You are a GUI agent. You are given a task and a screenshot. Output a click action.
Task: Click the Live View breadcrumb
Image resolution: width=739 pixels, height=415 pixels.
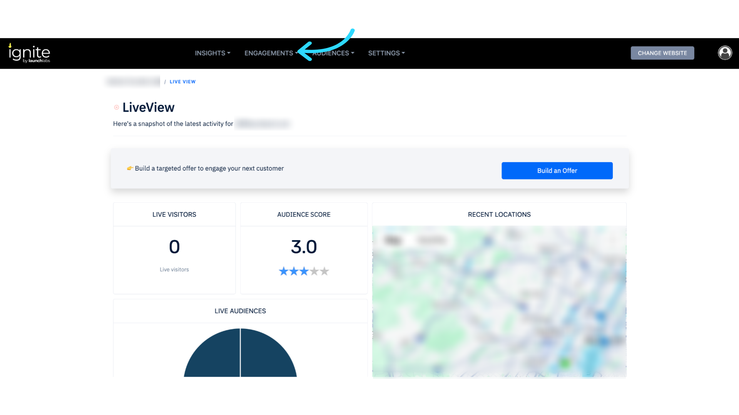(x=182, y=82)
